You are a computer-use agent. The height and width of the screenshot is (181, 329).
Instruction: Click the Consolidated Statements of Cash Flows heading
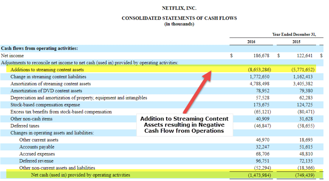tap(179, 18)
